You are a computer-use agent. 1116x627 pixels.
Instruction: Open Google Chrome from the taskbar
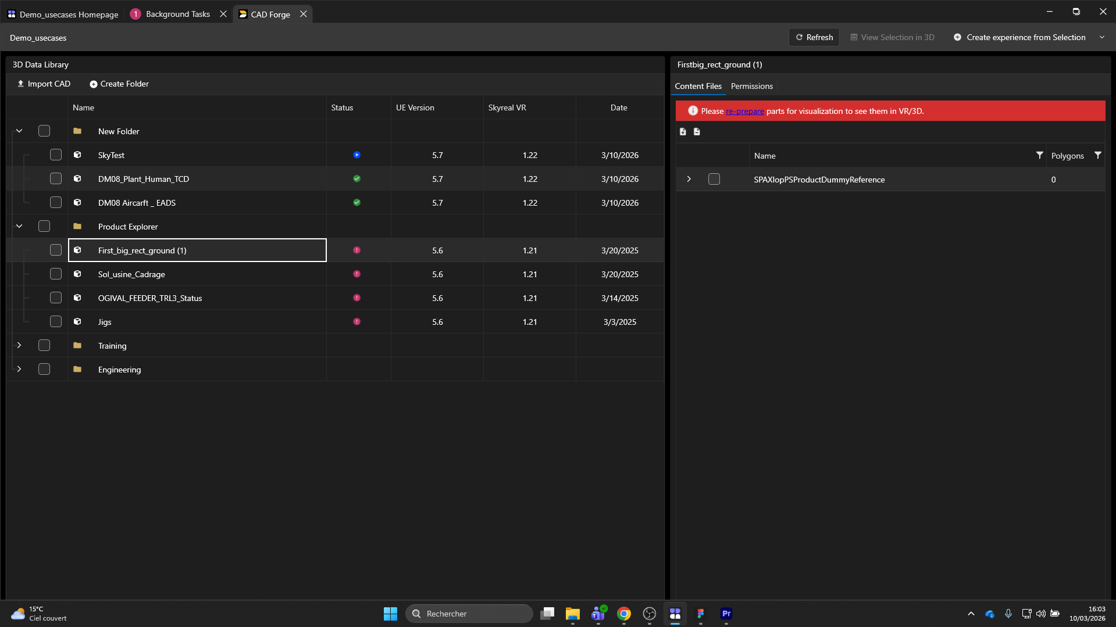pyautogui.click(x=623, y=614)
